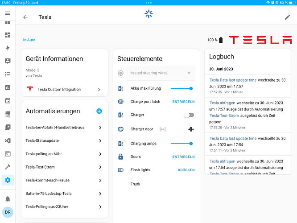Click the Charging amps label

144,144
